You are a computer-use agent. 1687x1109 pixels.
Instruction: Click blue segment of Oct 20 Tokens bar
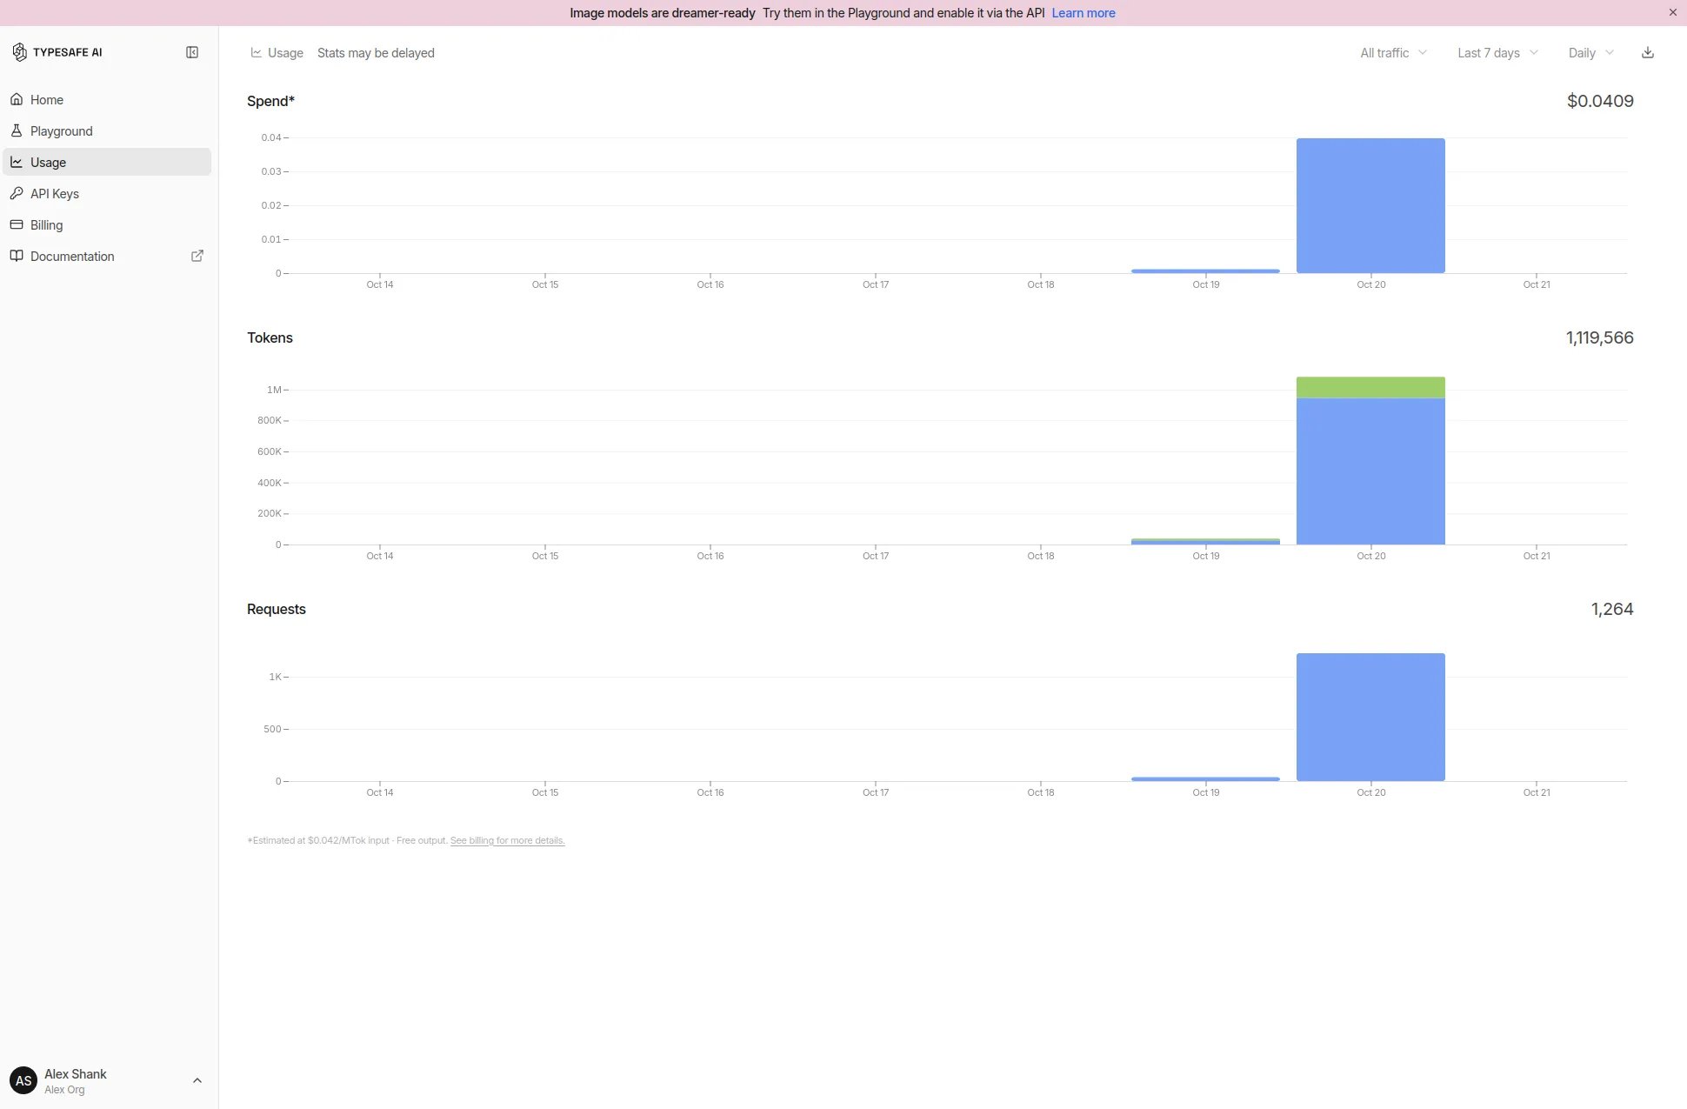tap(1370, 471)
